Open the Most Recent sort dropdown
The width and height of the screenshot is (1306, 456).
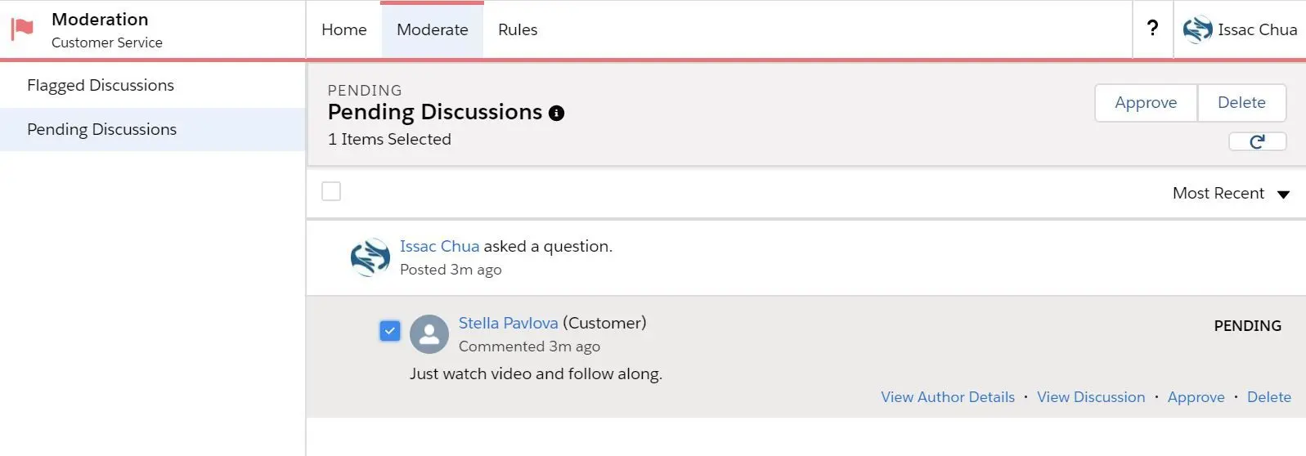click(x=1230, y=194)
